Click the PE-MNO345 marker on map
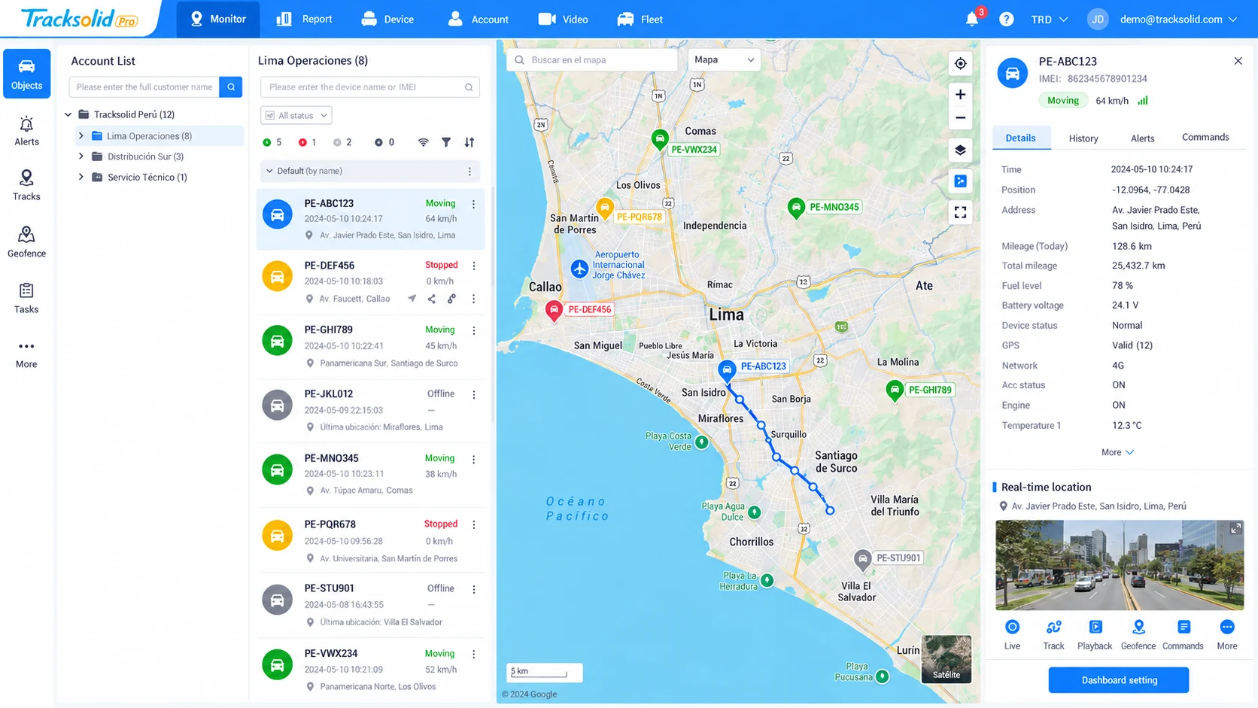The height and width of the screenshot is (708, 1258). click(795, 208)
